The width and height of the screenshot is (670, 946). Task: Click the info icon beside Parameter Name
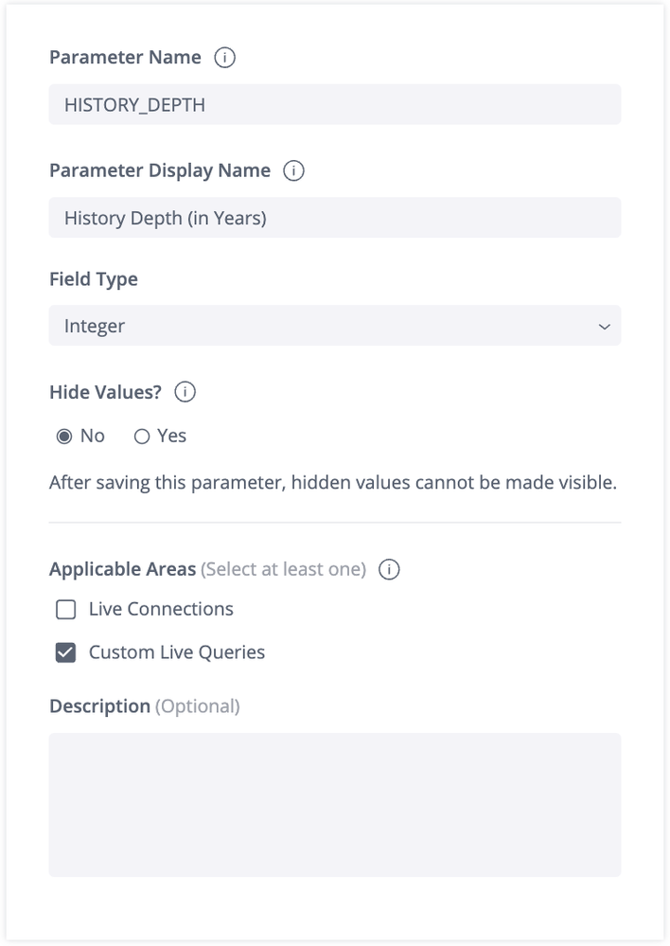(x=224, y=58)
